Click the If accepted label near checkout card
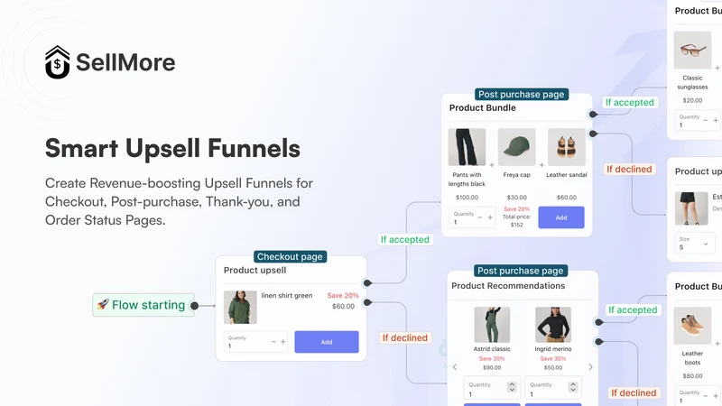This screenshot has height=406, width=722. 404,239
